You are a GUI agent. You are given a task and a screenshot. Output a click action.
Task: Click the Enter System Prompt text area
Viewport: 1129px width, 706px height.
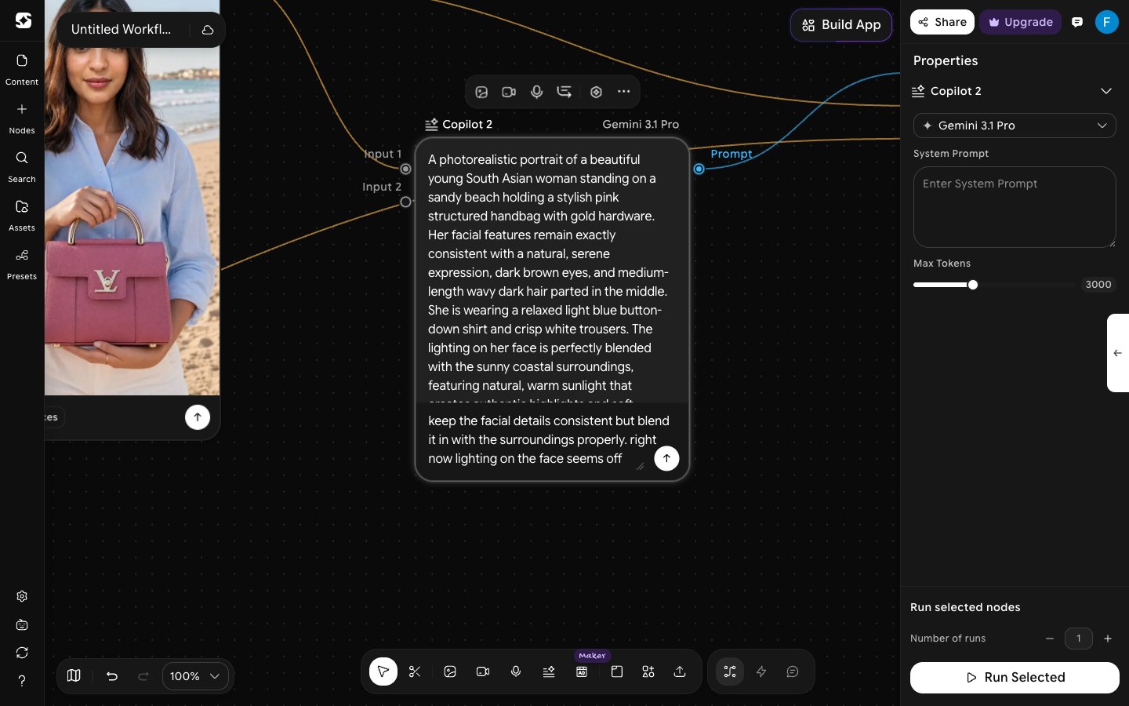[1015, 207]
